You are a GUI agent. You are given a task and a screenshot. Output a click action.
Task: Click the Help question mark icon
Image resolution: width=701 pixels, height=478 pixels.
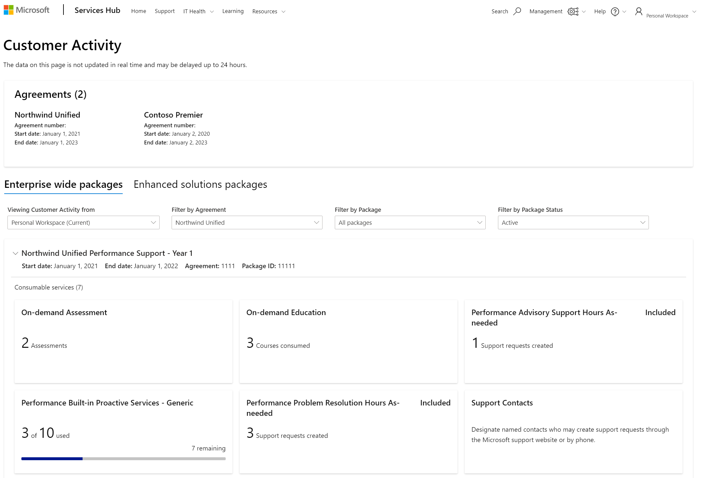click(615, 11)
